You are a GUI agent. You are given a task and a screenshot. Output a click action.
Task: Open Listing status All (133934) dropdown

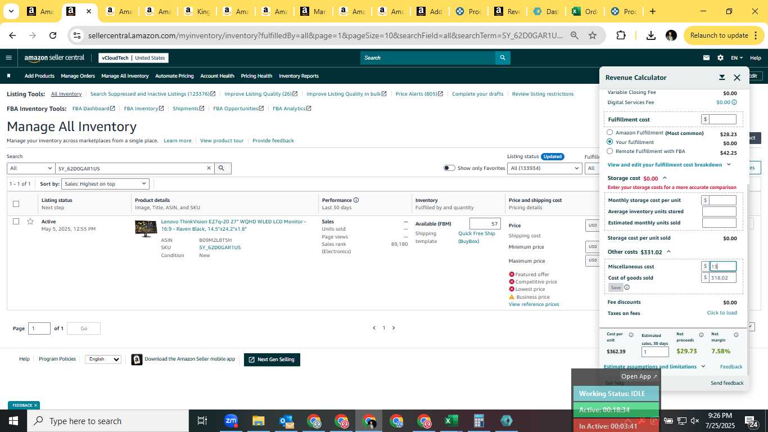544,168
